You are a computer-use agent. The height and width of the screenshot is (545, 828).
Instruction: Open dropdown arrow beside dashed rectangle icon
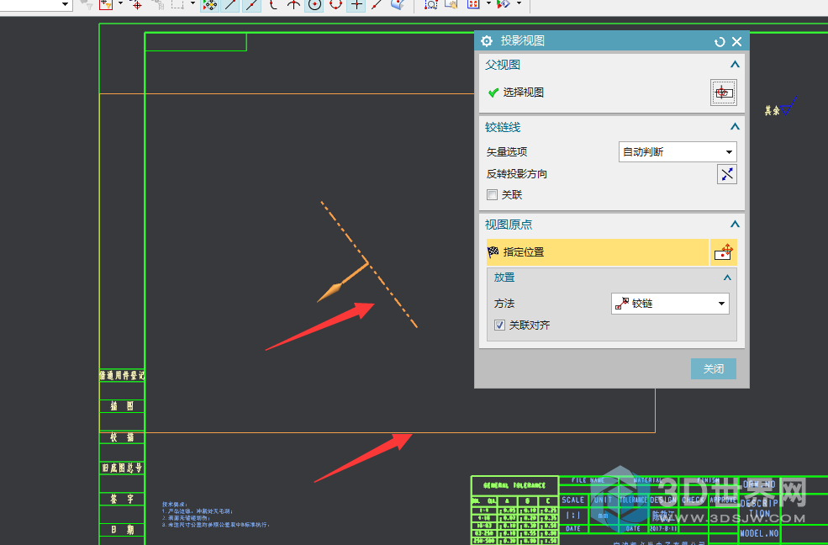tap(192, 3)
